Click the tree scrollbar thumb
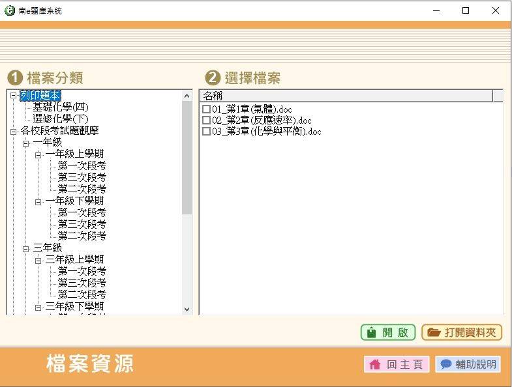This screenshot has width=512, height=387. point(187,158)
